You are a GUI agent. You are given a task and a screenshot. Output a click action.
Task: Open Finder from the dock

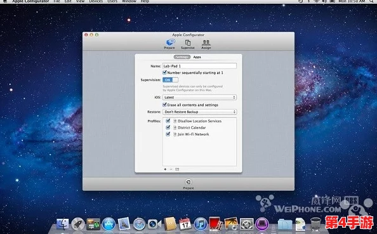coord(63,224)
